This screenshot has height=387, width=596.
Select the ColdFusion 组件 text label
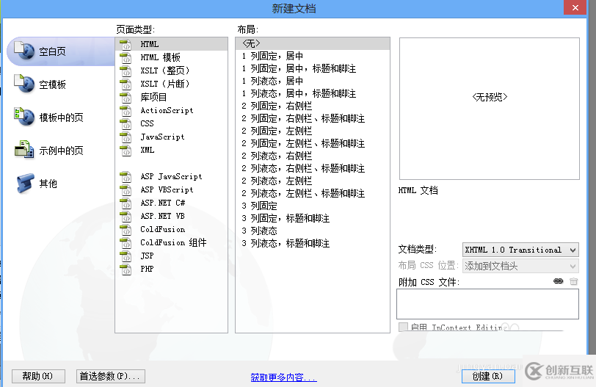point(173,242)
